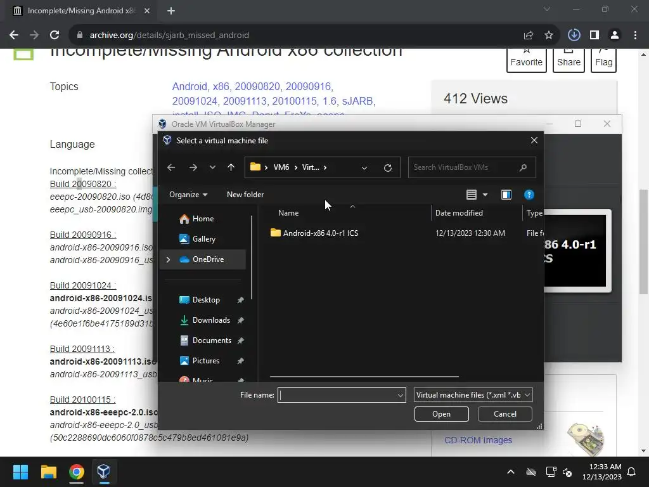Click Flag button on archive page

point(603,60)
